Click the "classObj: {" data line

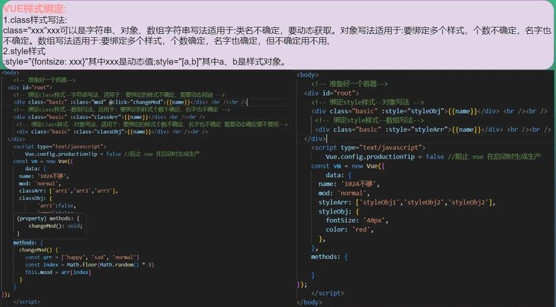(36, 198)
